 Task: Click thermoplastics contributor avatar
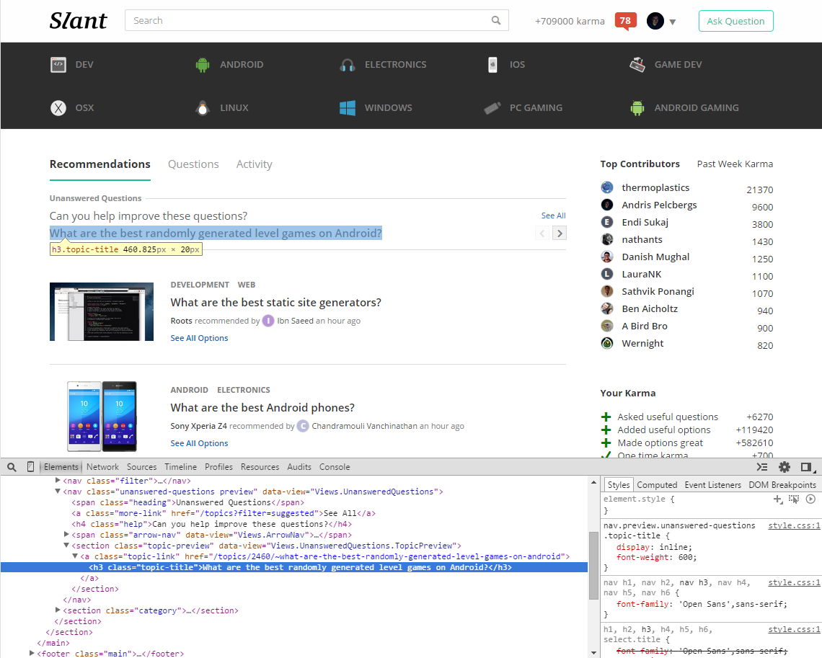[607, 187]
